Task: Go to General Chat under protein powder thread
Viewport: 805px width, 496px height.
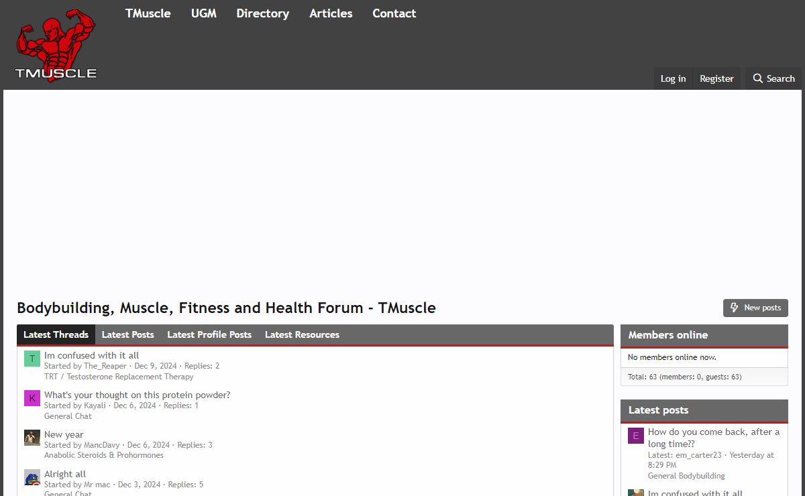Action: point(68,416)
